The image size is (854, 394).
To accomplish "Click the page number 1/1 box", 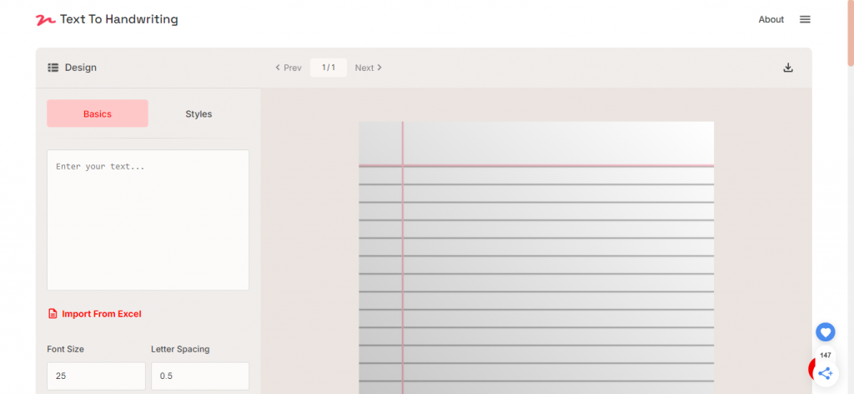I will 329,68.
